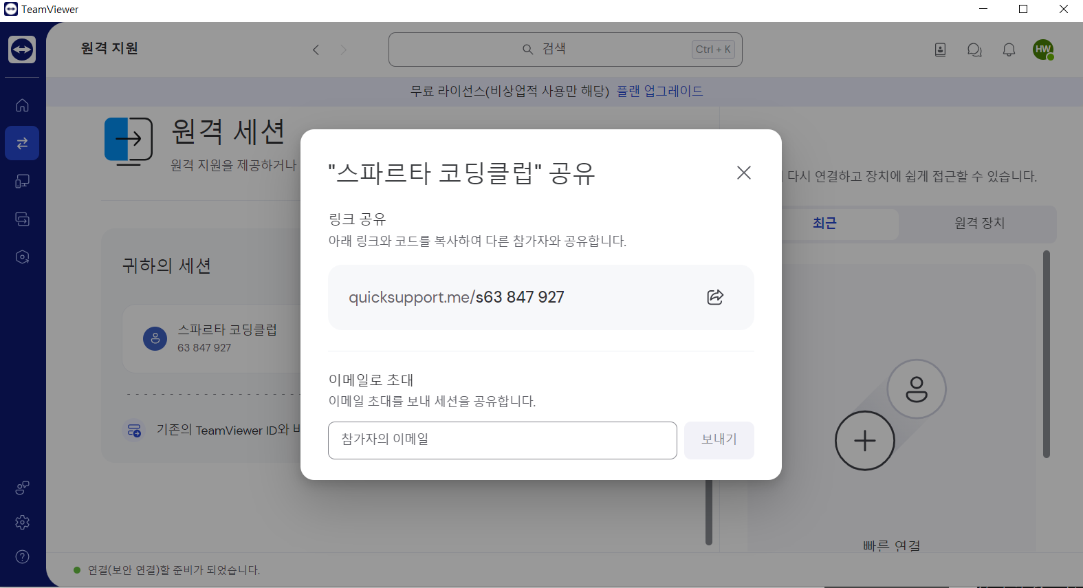The image size is (1083, 588).
Task: Click the connection ready status text
Action: pos(174,570)
